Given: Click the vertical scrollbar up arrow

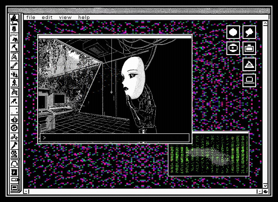Looking at the screenshot, I should 265,23.
